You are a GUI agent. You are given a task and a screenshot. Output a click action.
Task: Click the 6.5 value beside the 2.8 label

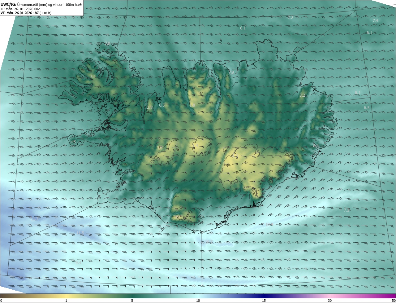coord(162,105)
